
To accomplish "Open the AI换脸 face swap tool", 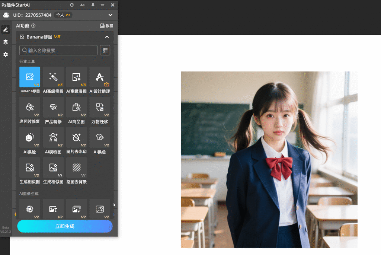I will tap(30, 137).
